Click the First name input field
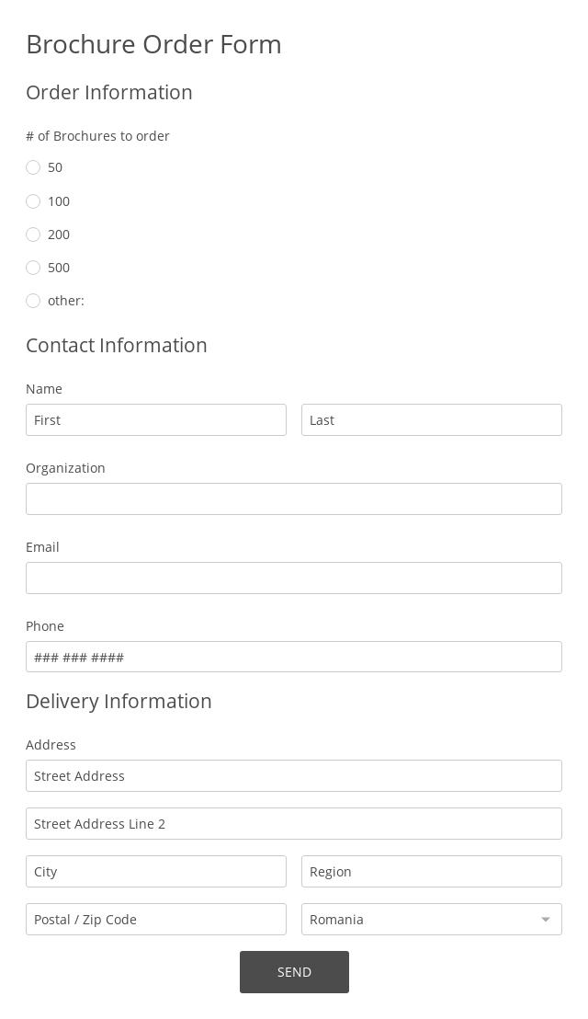 (156, 420)
